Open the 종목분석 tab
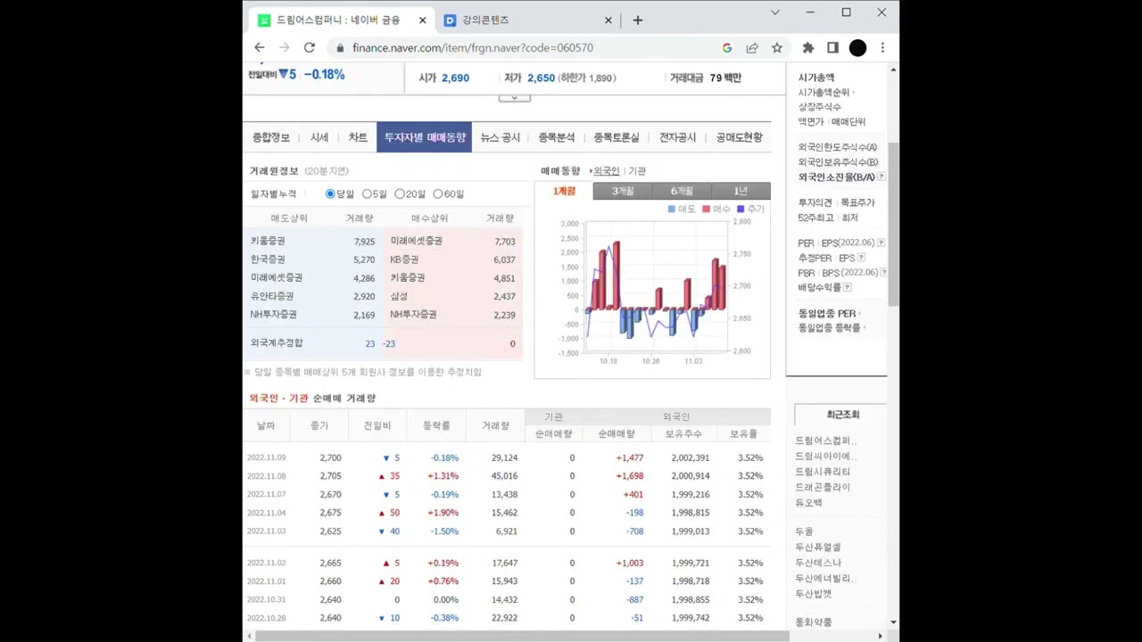Viewport: 1142px width, 642px height. pyautogui.click(x=557, y=137)
